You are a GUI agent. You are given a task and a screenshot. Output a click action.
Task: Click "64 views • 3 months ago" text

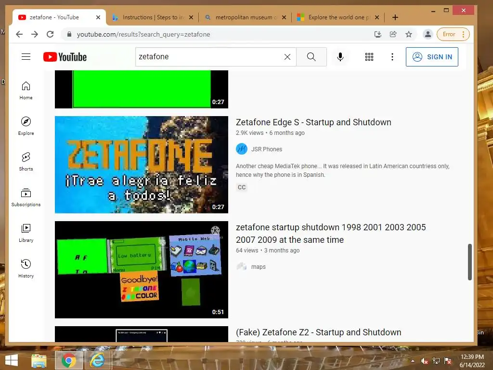click(x=268, y=251)
